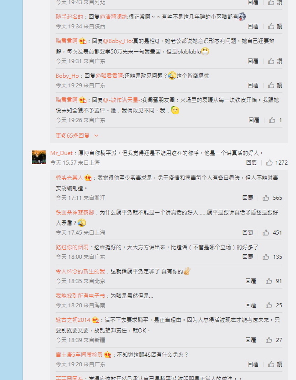Open Mr_Duet's username link
This screenshot has height=380, width=296.
[61, 153]
